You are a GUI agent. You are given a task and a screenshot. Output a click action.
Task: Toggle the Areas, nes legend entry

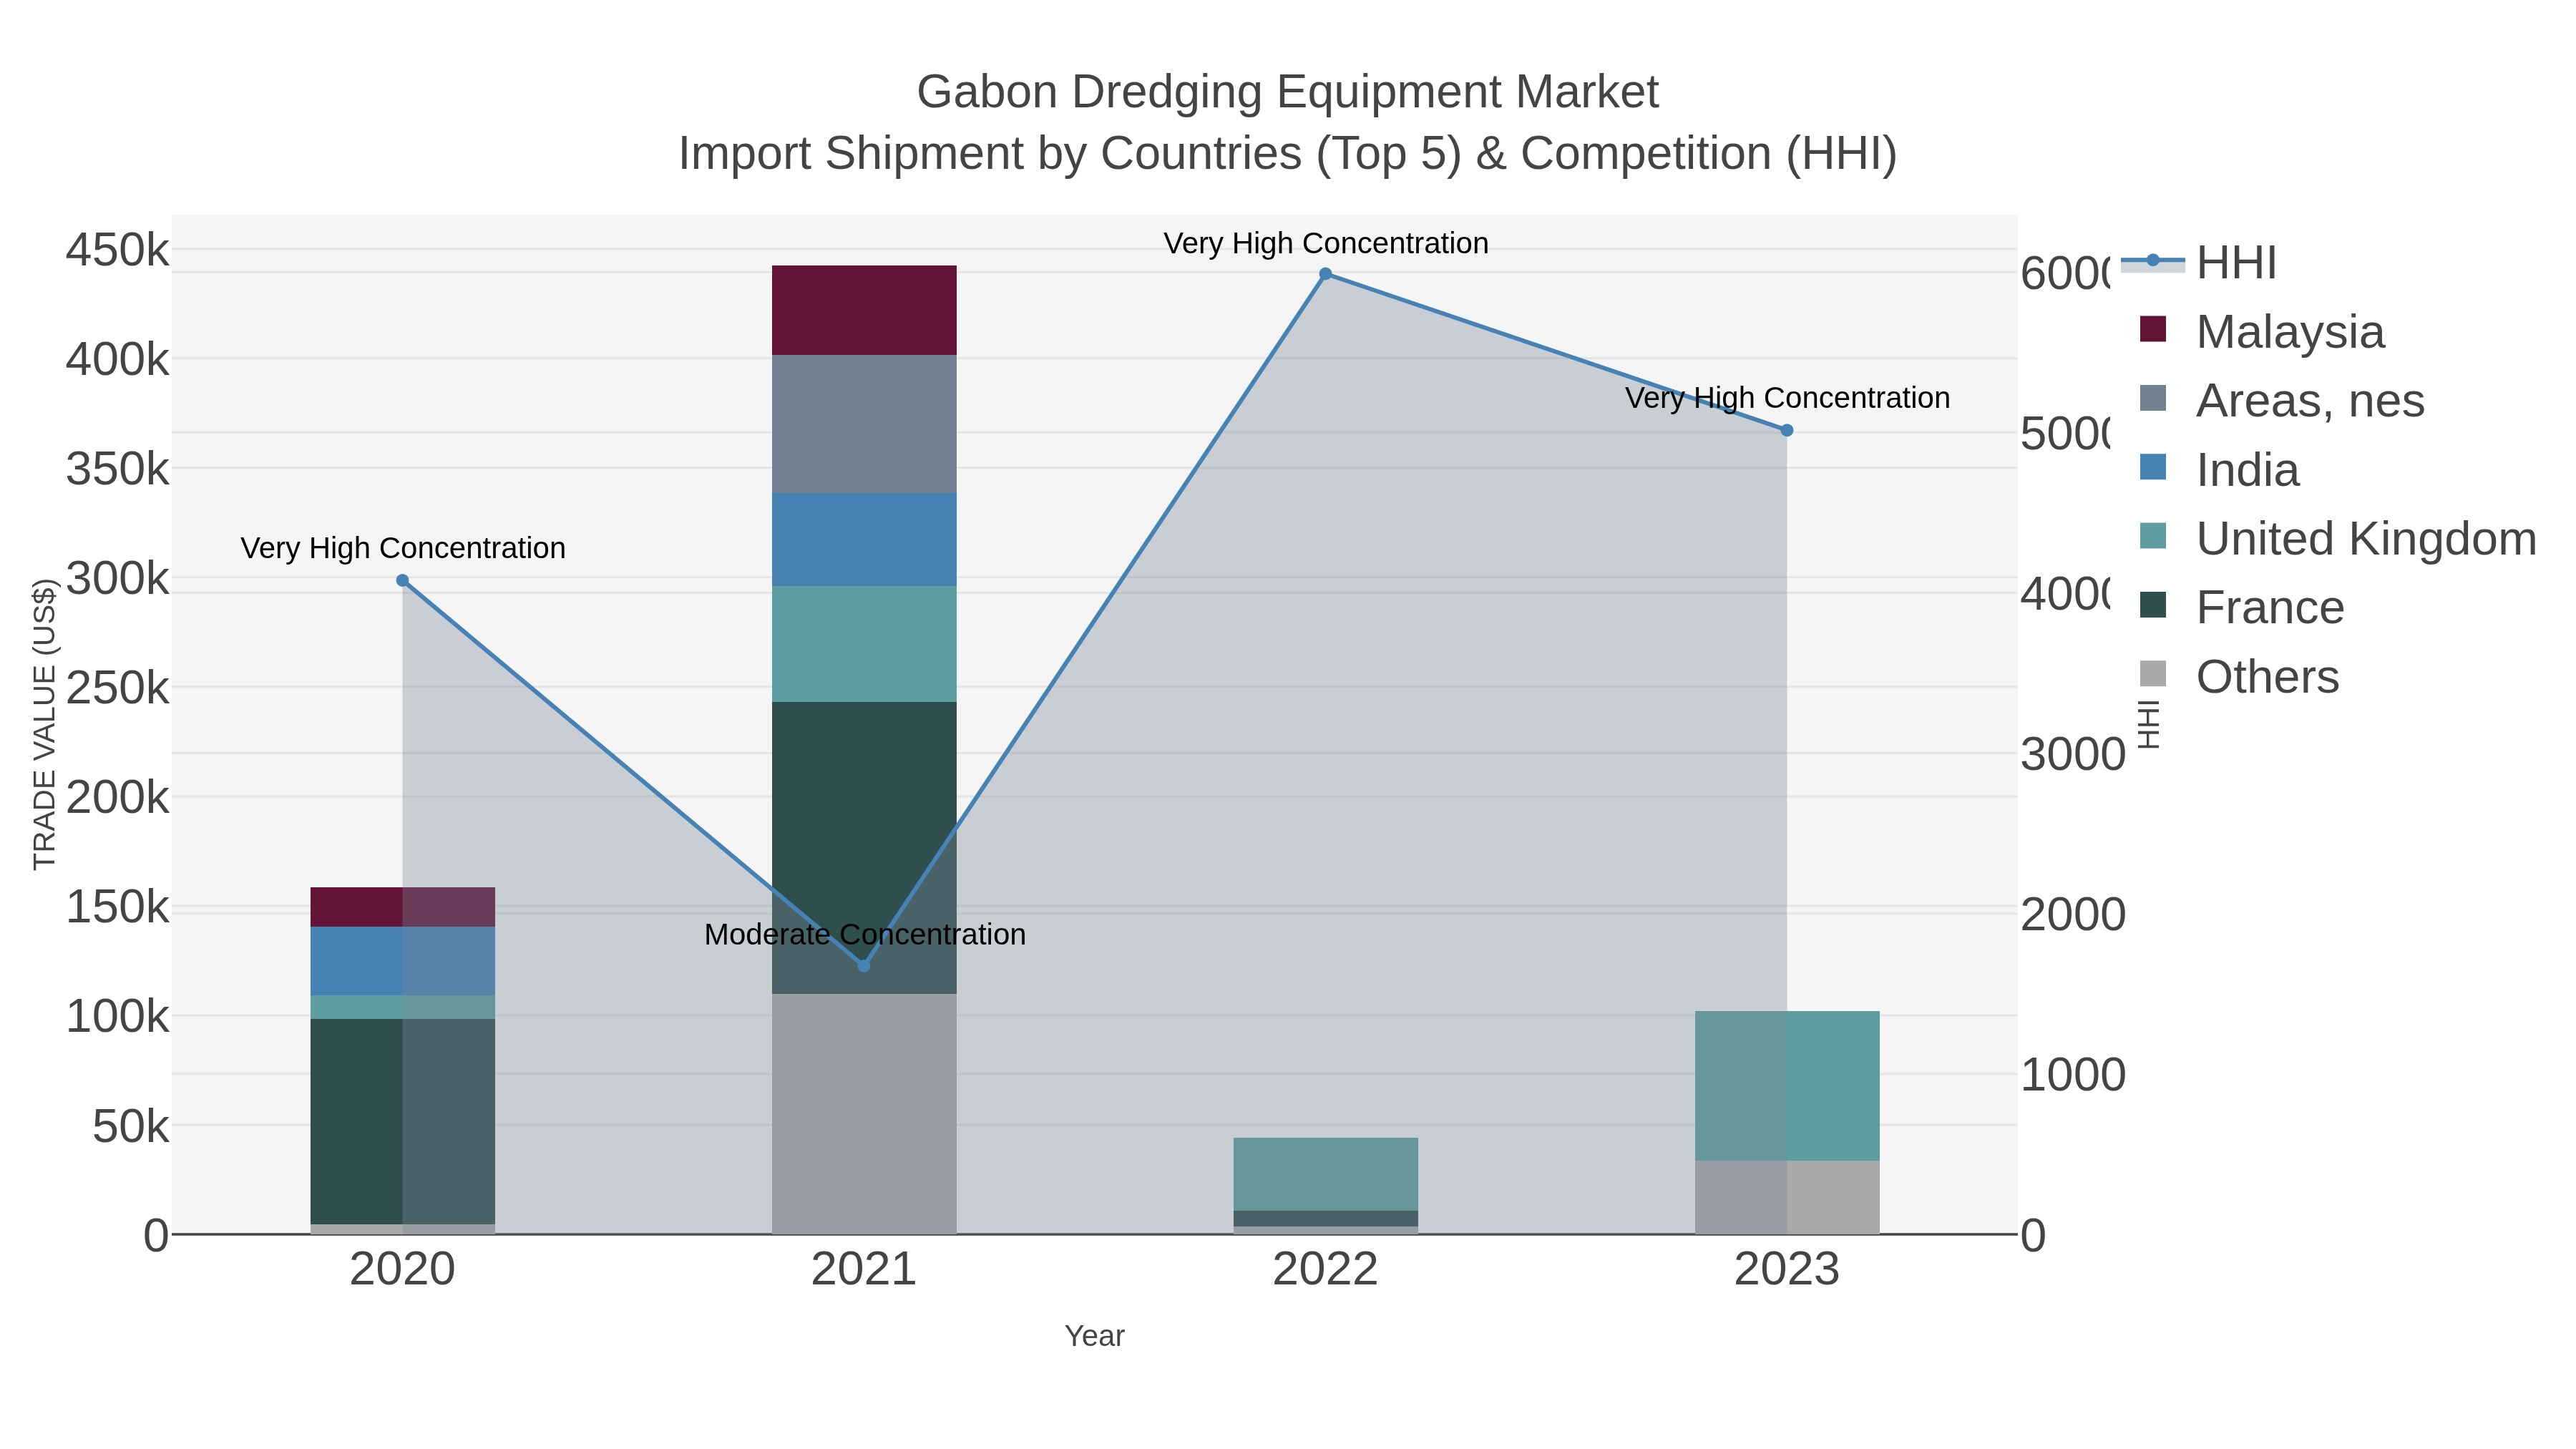point(2282,400)
